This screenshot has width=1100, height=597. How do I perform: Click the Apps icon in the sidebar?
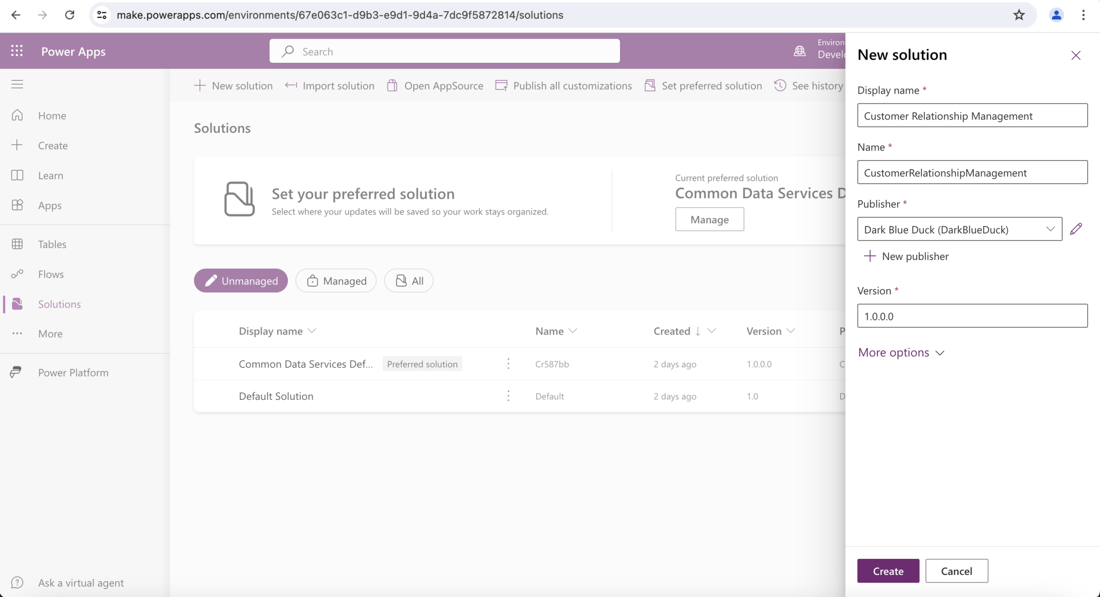[18, 205]
